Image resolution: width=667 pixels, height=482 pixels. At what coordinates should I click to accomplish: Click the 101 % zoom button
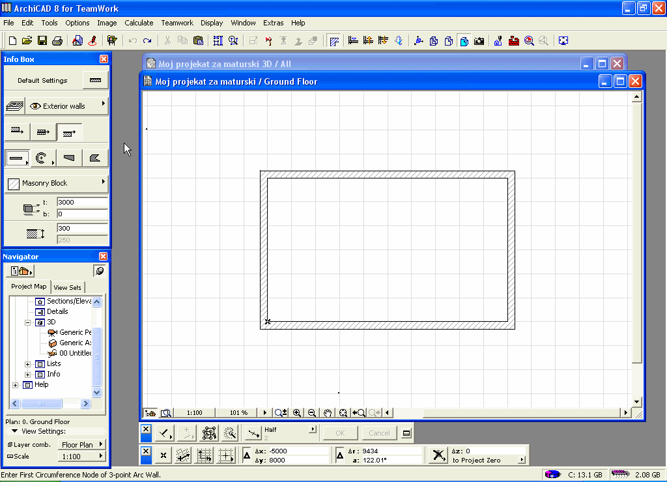(x=239, y=413)
